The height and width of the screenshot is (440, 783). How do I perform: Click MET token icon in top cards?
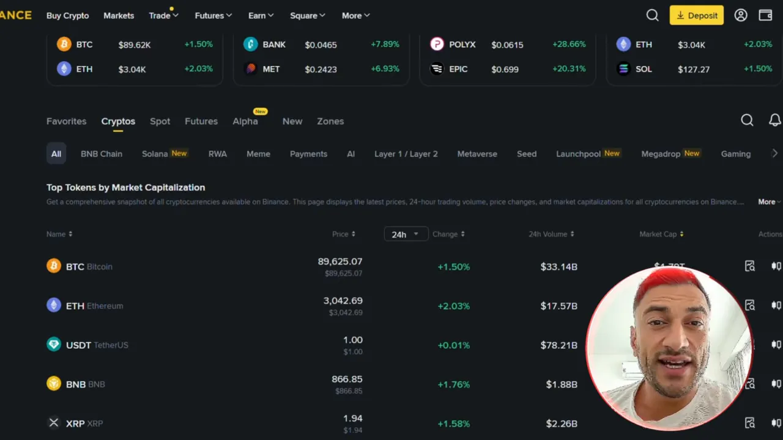click(x=250, y=68)
